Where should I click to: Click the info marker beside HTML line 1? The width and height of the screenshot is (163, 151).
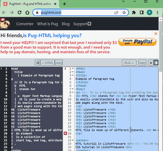pos(65,69)
